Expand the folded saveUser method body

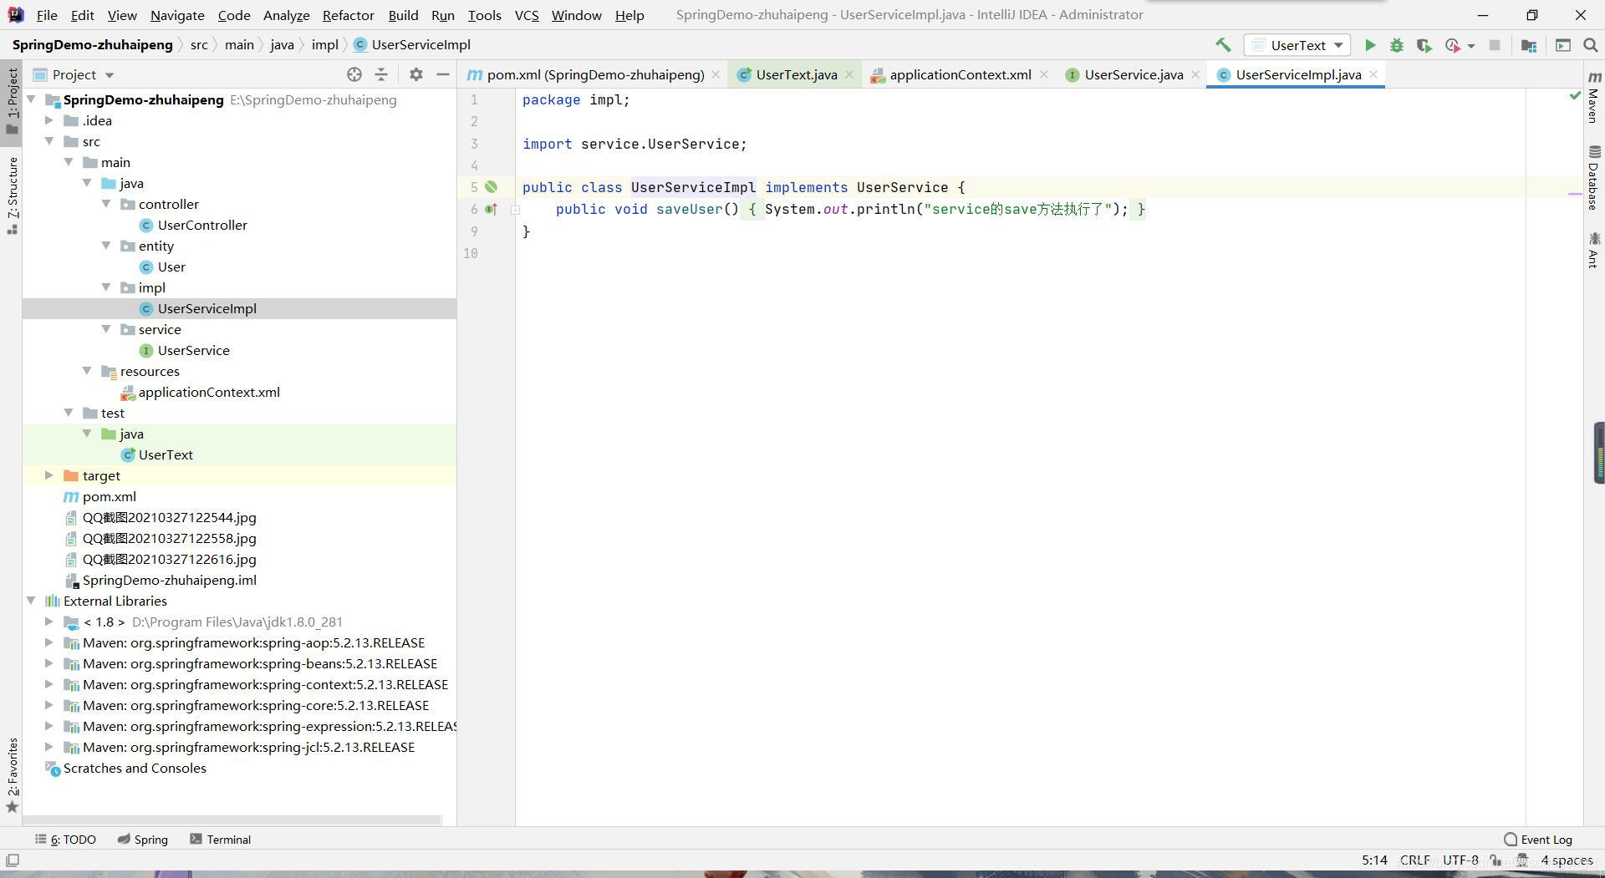[516, 210]
